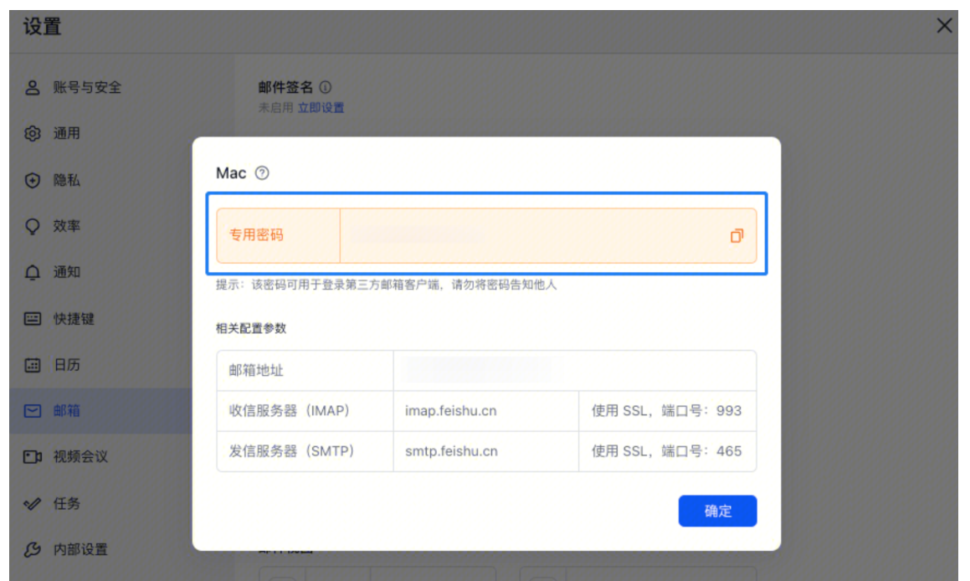Click the lightbulb icon beside 效率
The width and height of the screenshot is (970, 581).
click(32, 227)
